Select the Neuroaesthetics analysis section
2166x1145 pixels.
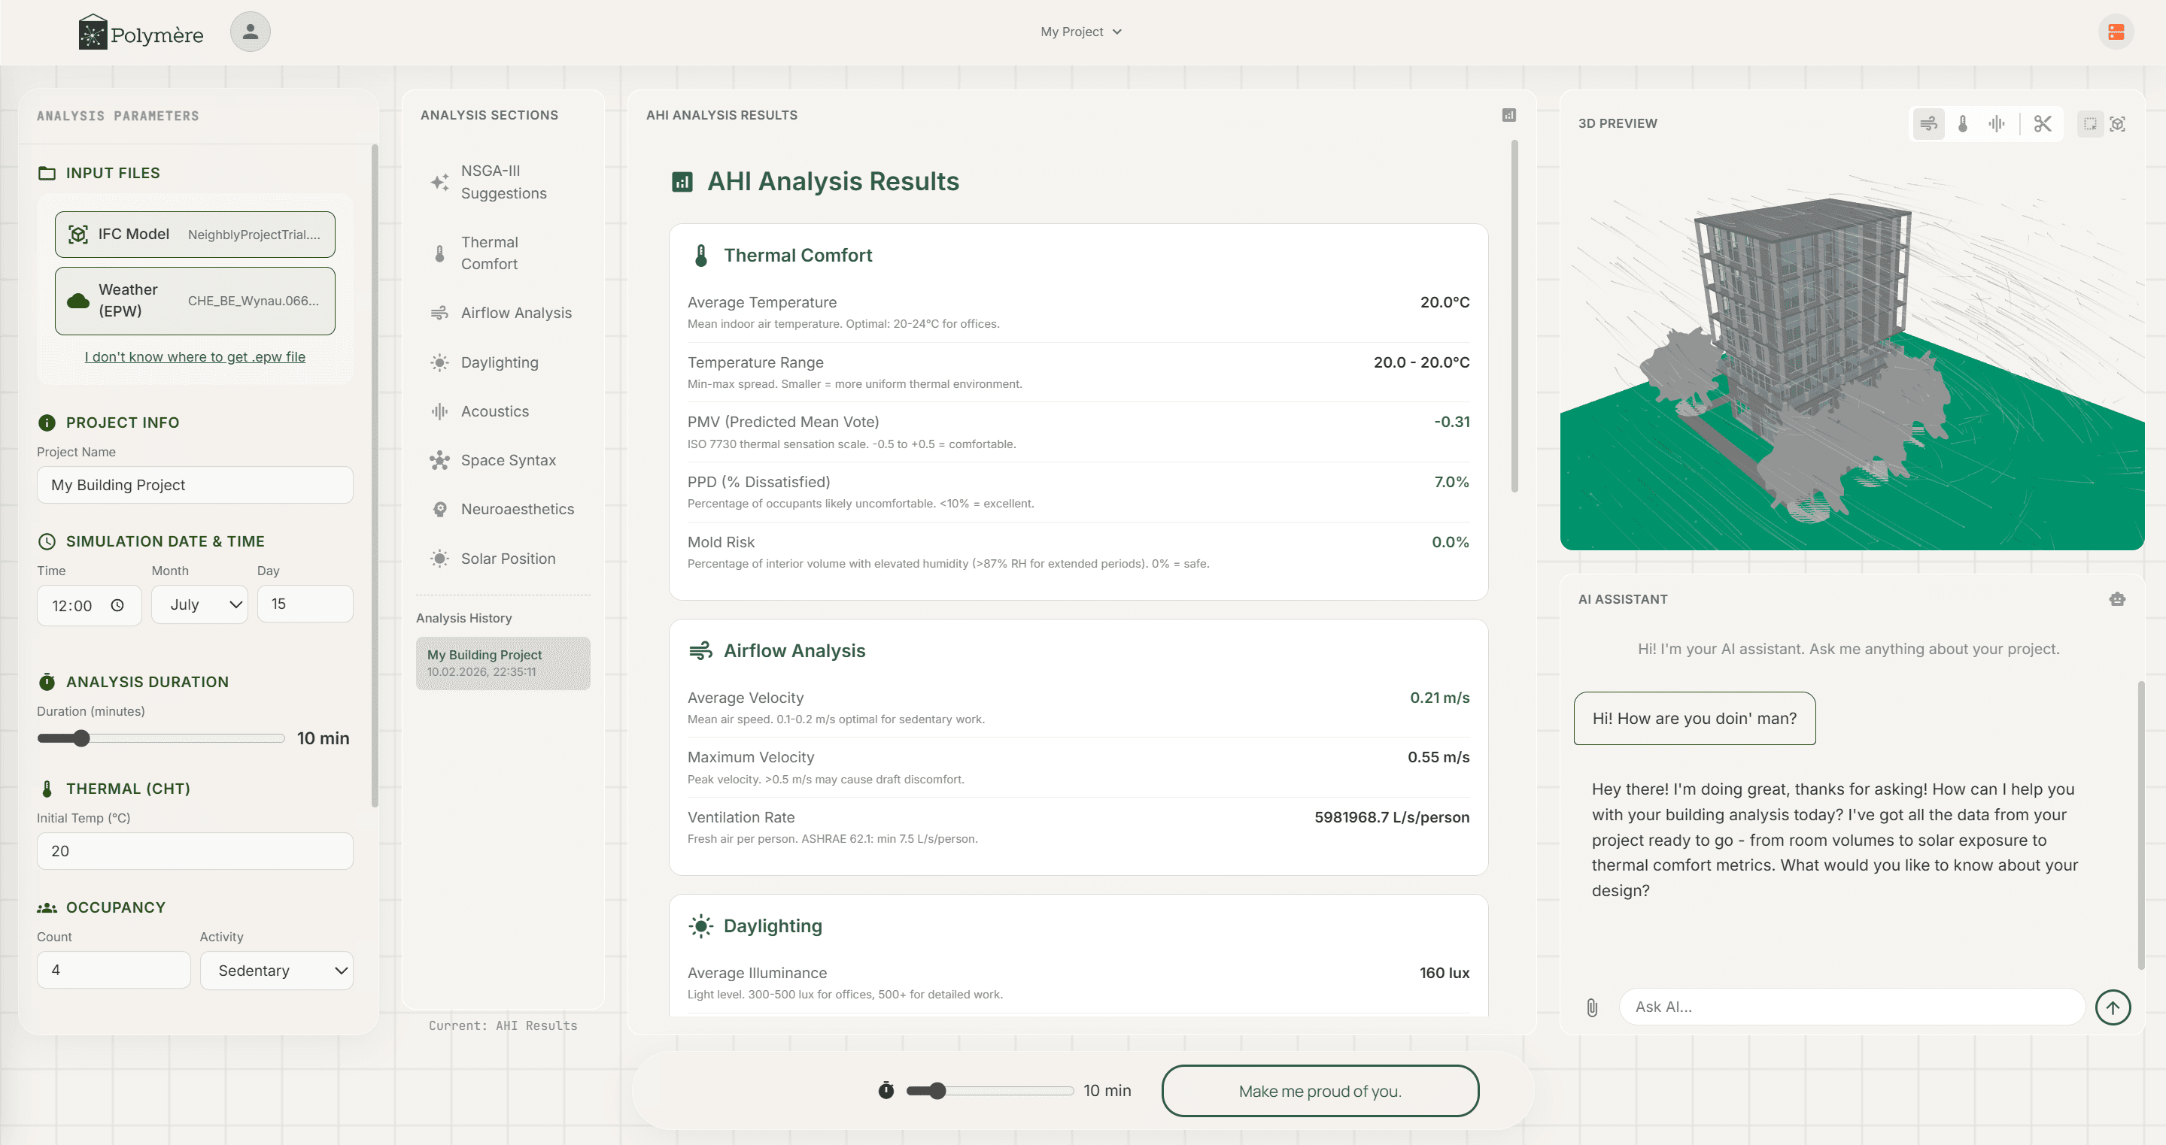coord(516,509)
